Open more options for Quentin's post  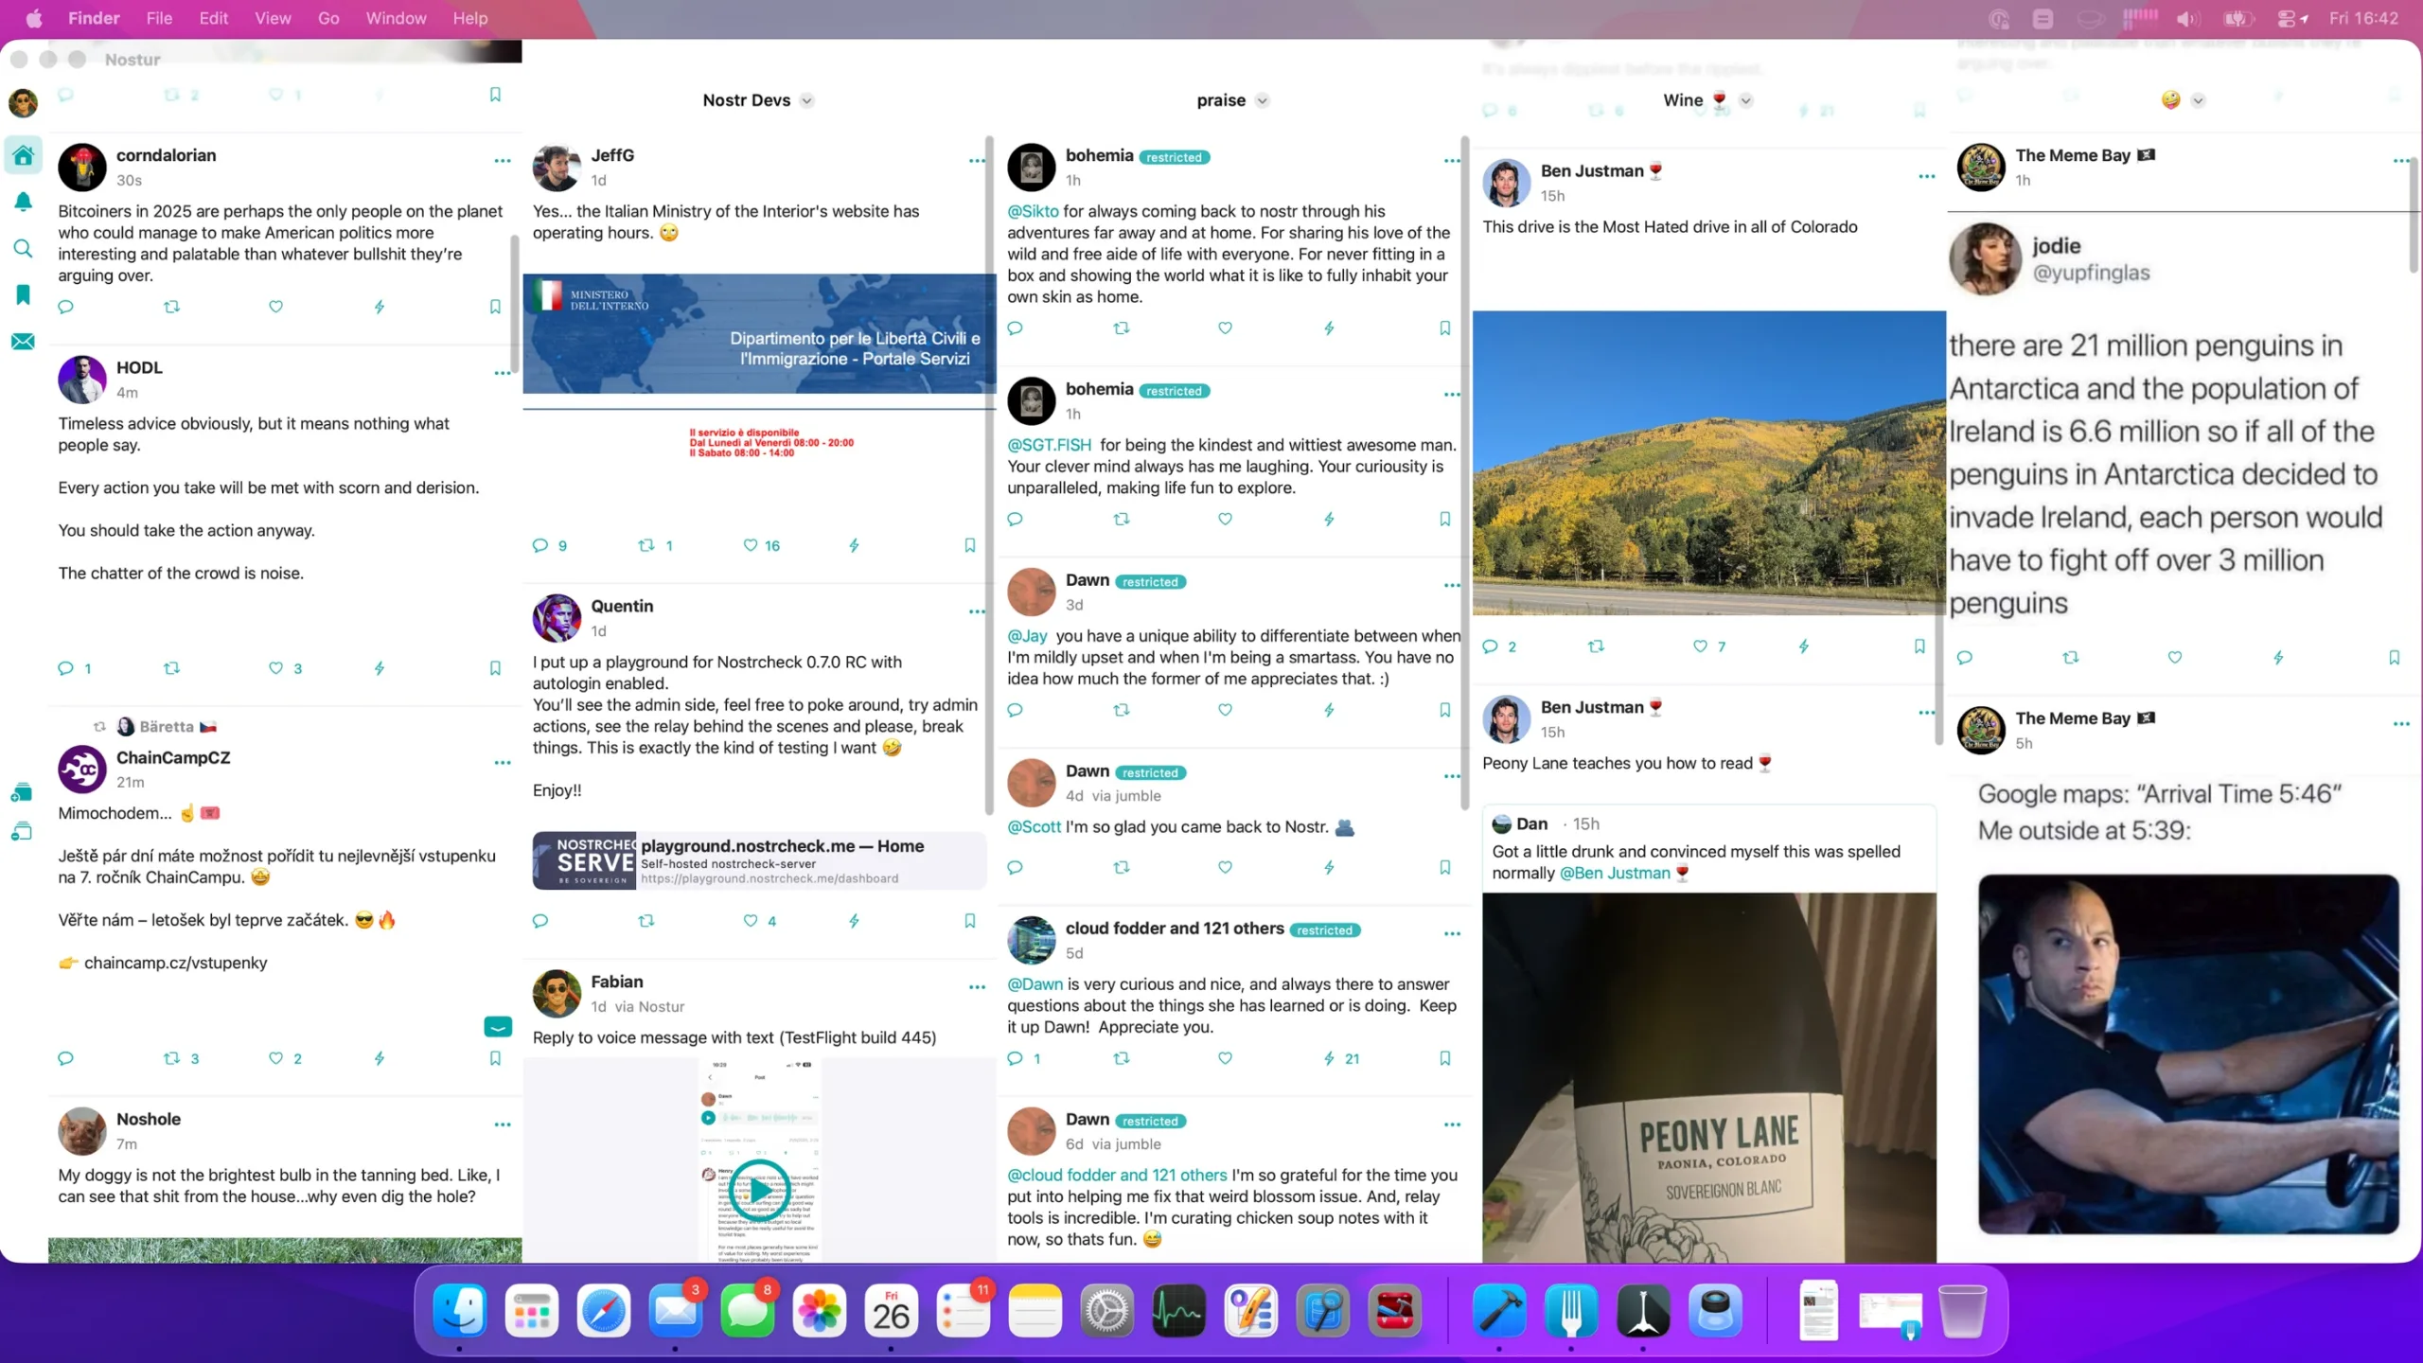(x=977, y=611)
